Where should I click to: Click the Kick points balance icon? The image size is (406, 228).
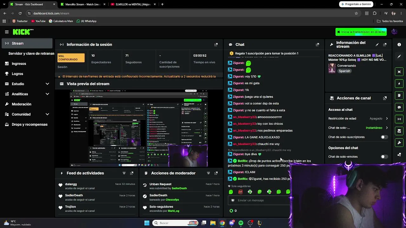tap(231, 211)
